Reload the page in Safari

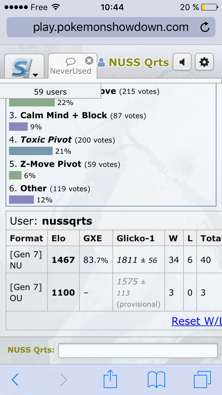tap(205, 27)
